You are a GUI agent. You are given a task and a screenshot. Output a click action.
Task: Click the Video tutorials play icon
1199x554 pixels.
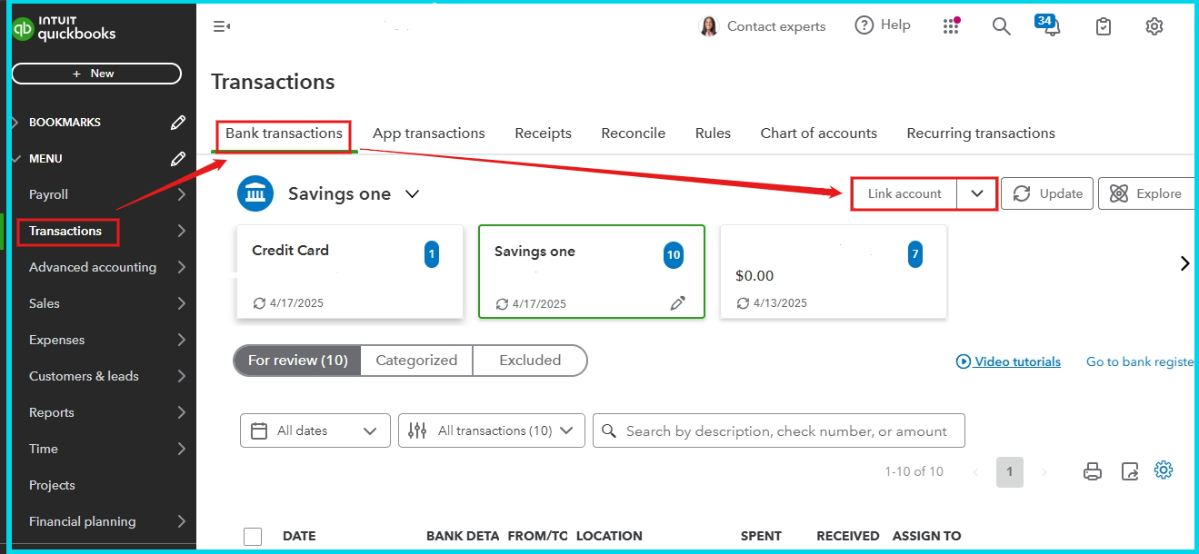[964, 361]
